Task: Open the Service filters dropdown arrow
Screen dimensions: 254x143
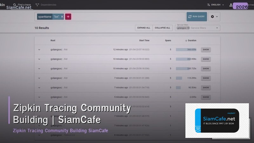Action: (217, 28)
